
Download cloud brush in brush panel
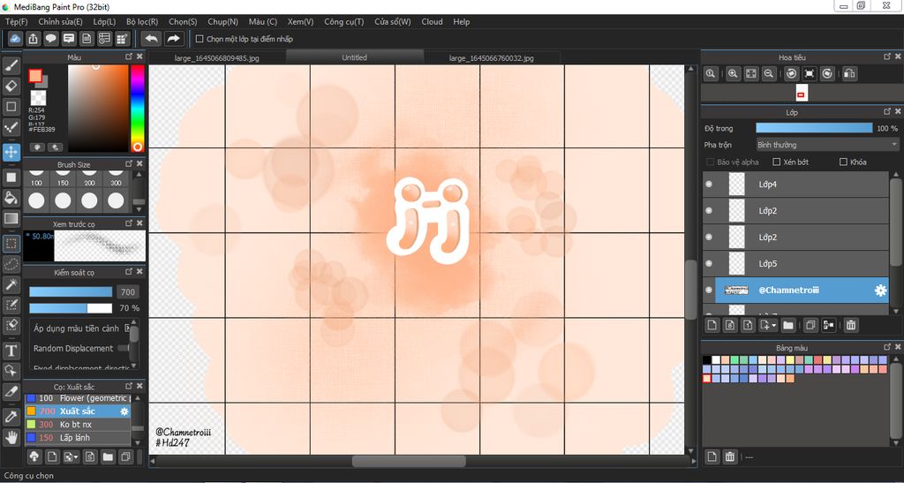34,457
